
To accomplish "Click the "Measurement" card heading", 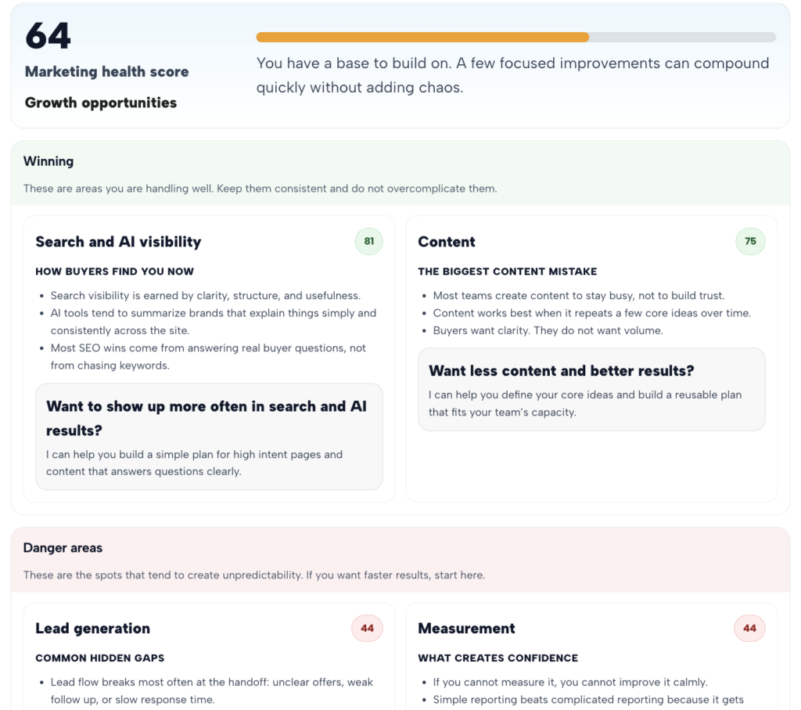I will pos(466,629).
